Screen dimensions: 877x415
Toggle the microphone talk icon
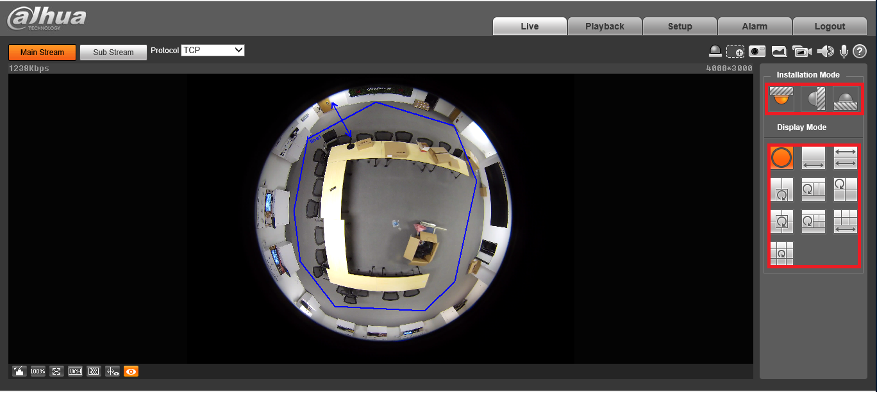coord(844,51)
